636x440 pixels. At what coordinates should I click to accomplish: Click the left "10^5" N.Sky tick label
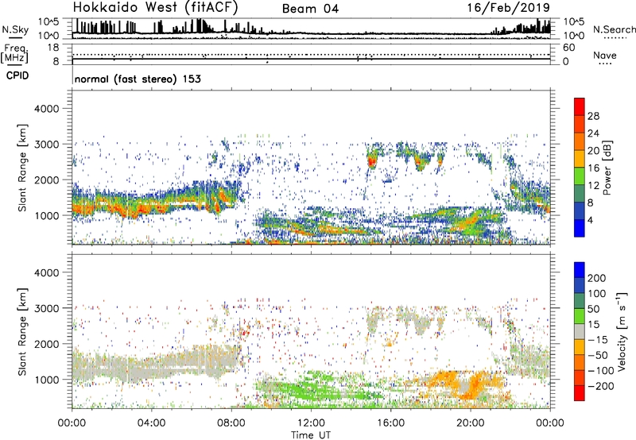point(48,22)
